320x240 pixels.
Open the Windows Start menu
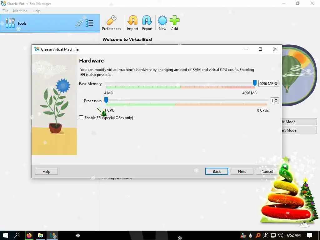click(x=6, y=235)
